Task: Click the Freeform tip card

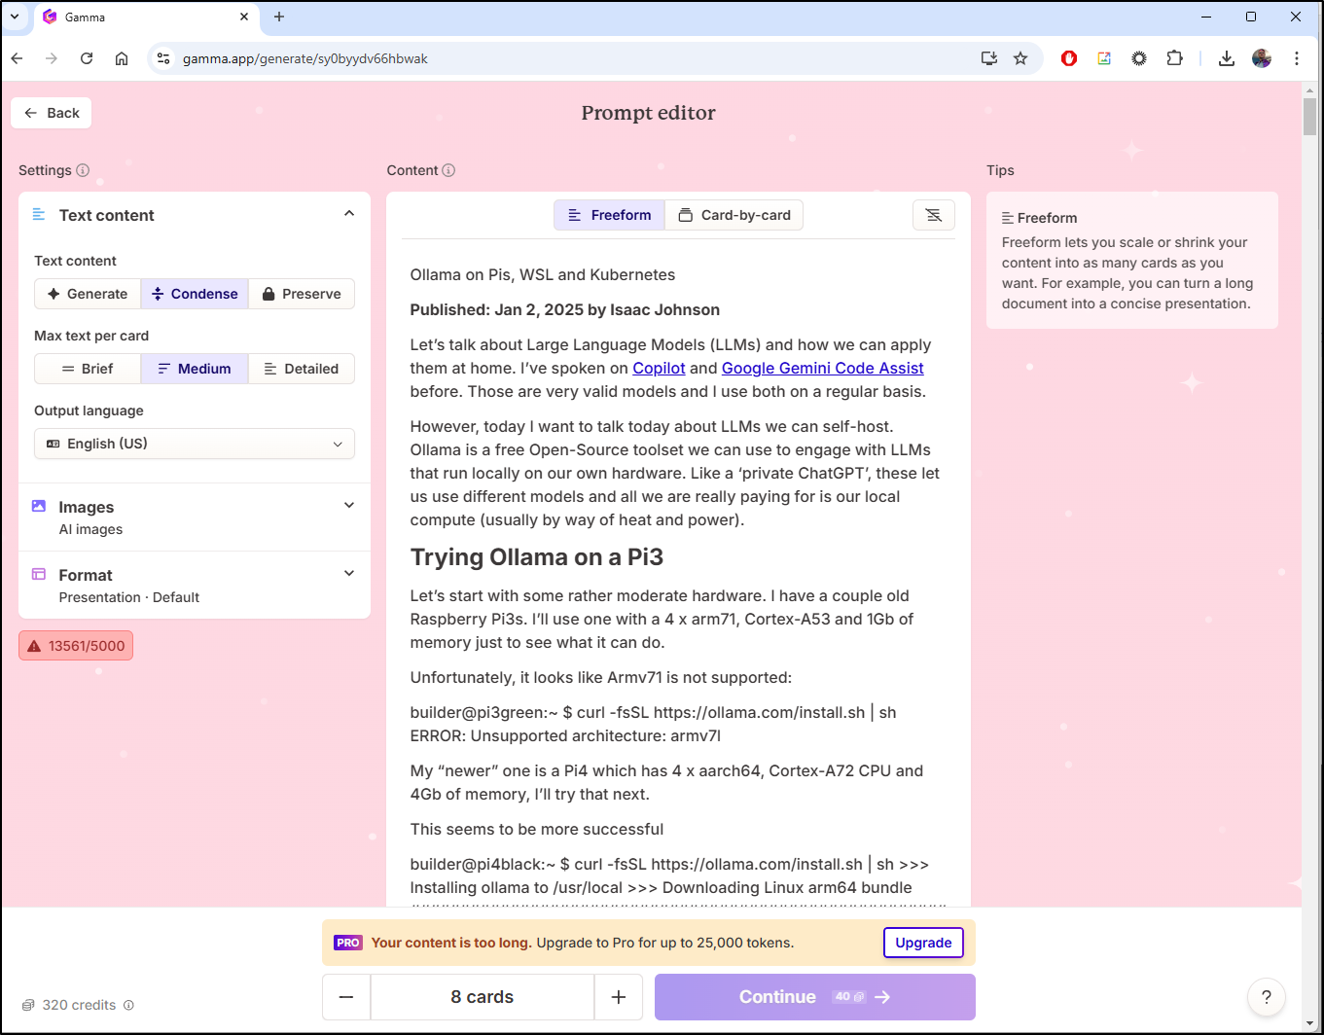Action: 1132,260
